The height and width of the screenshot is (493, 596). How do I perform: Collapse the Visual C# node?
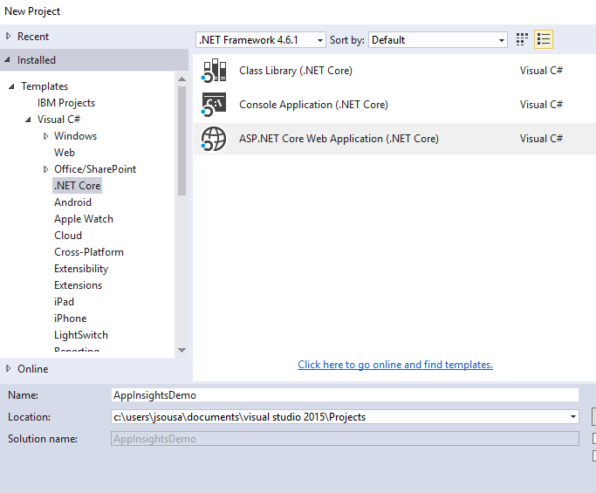tap(28, 120)
